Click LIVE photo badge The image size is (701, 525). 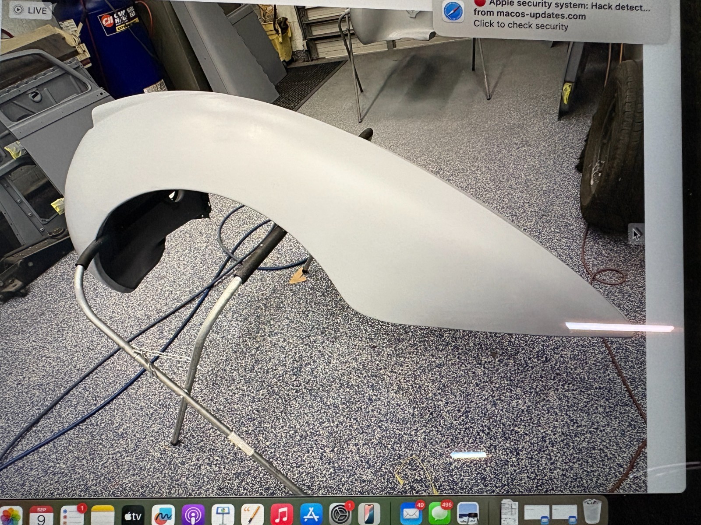30,10
